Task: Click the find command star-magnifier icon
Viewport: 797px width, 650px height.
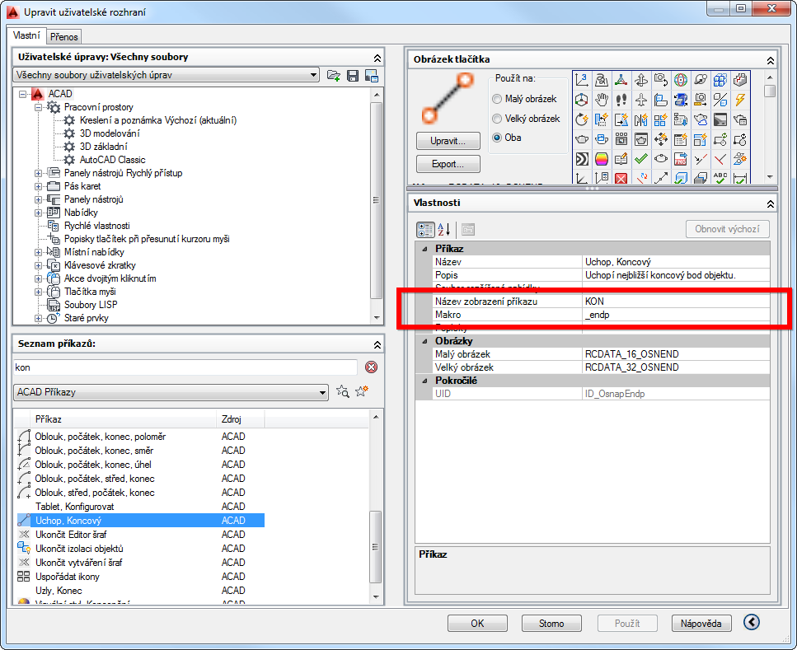Action: (343, 392)
